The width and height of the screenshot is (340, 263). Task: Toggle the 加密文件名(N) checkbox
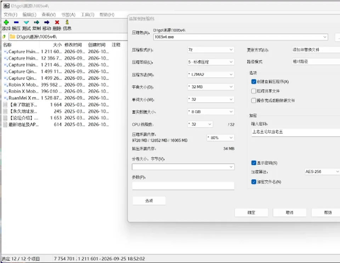click(x=254, y=182)
